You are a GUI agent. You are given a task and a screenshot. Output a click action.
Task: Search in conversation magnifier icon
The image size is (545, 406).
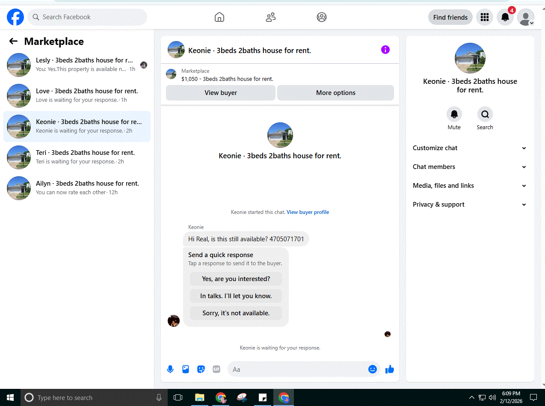click(x=485, y=114)
